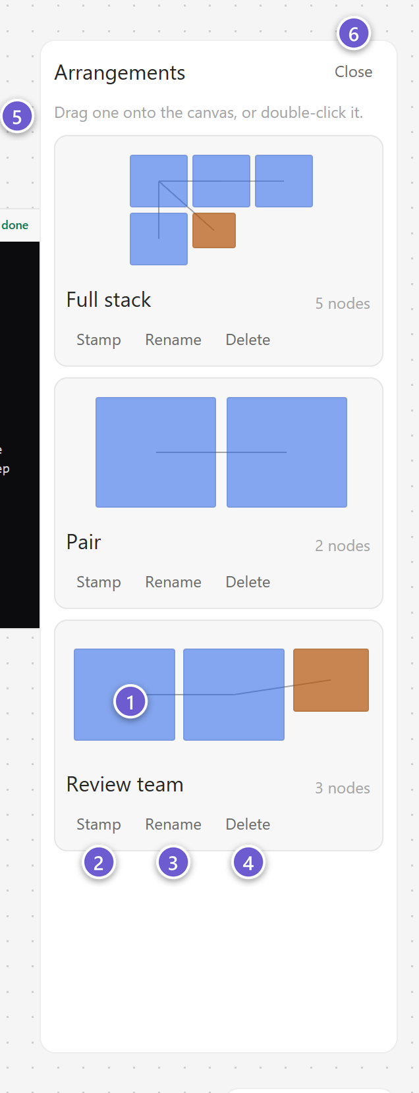Rename the Full stack arrangement
The image size is (419, 1093).
point(173,340)
